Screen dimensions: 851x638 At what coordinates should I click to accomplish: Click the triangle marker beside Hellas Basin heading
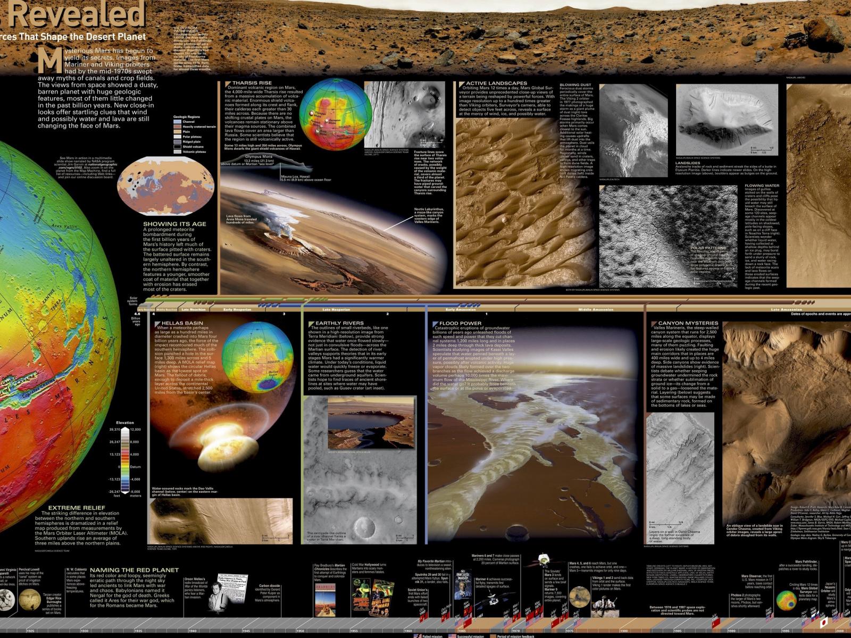coord(157,323)
